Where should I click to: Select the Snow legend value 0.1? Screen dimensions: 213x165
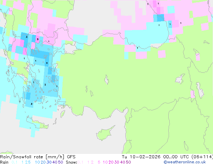(80, 162)
